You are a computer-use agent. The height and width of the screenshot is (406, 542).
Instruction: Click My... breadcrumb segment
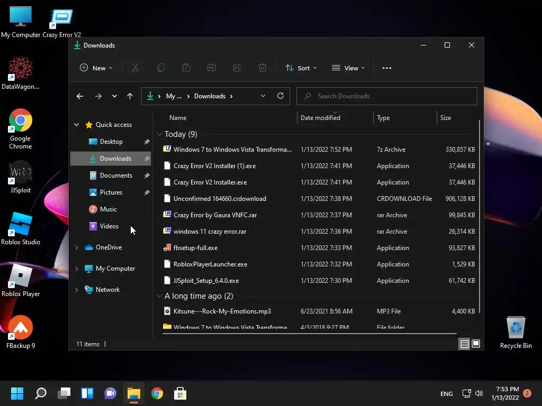(174, 96)
